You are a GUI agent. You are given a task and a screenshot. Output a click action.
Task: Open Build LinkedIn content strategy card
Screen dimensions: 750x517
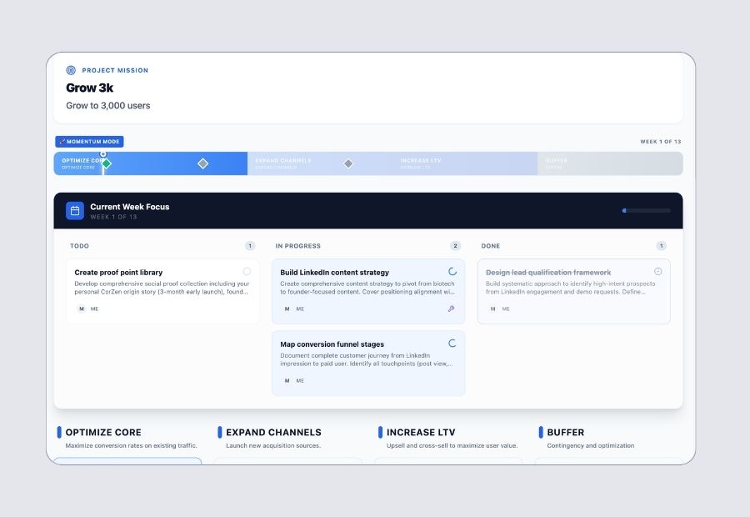[x=368, y=292]
